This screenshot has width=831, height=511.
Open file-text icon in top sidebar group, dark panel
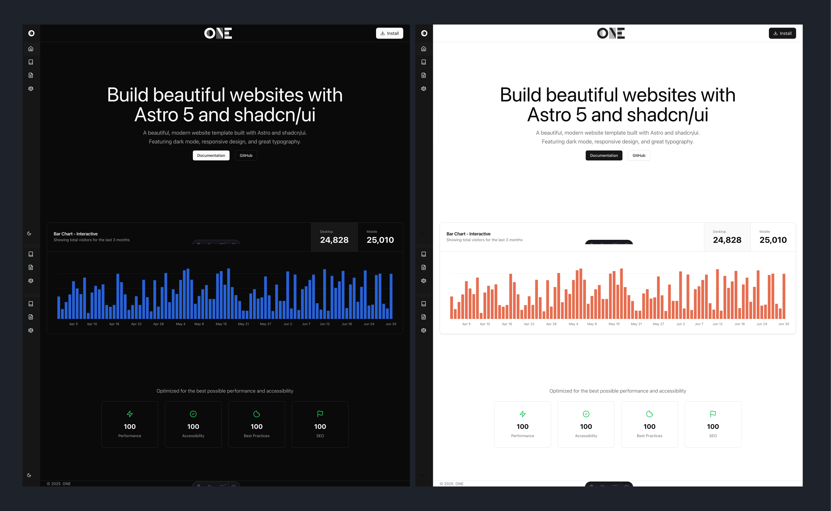click(31, 75)
